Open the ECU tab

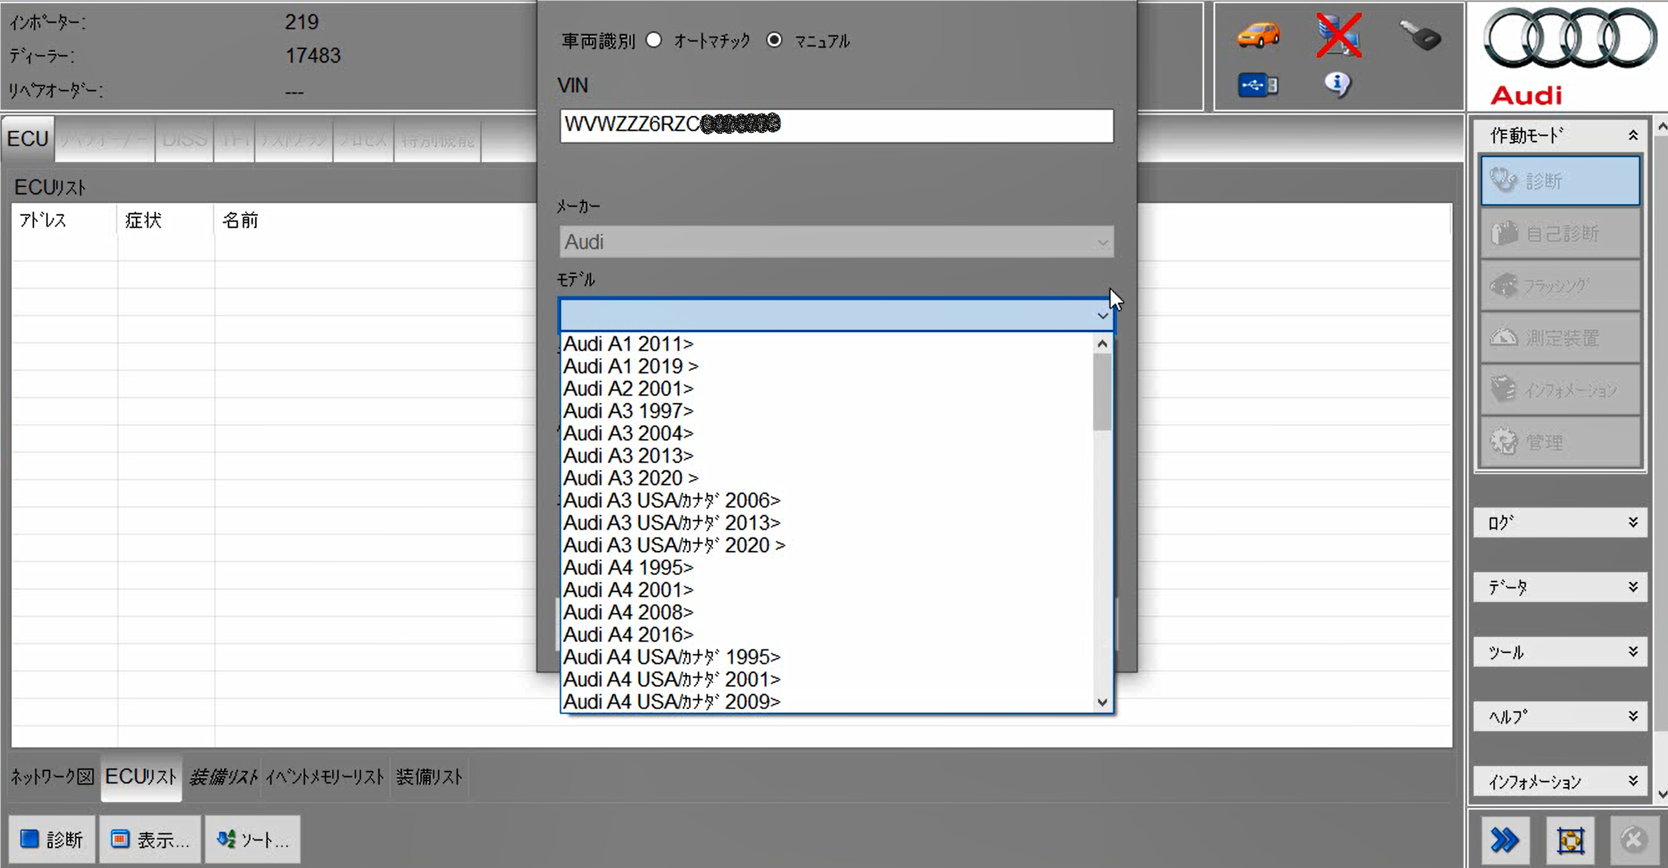point(28,138)
